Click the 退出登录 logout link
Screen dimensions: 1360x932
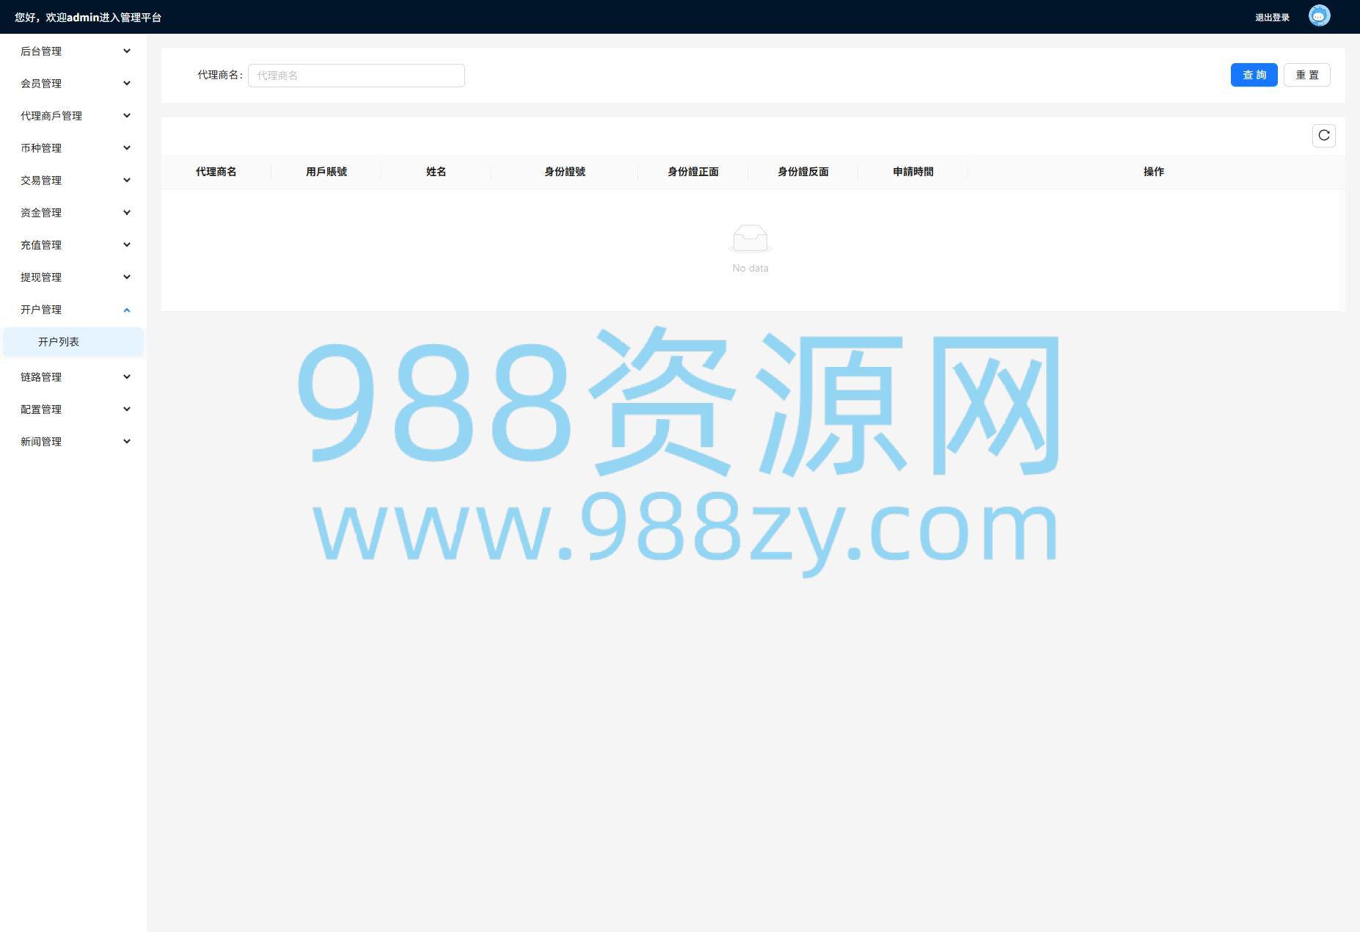(1272, 18)
